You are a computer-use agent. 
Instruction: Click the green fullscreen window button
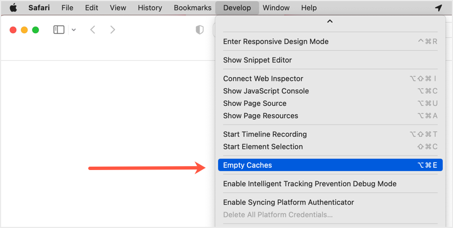pos(35,30)
